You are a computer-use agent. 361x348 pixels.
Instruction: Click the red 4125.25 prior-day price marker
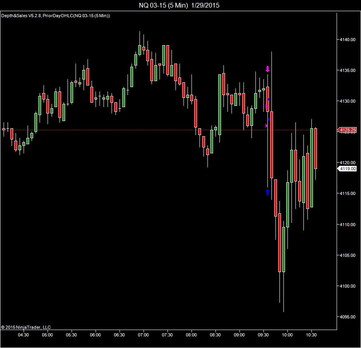point(347,130)
